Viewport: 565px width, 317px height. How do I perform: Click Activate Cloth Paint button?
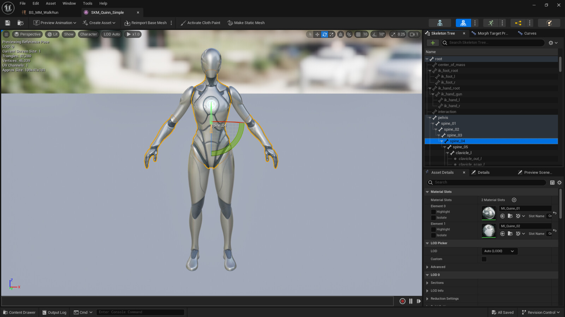click(x=200, y=23)
